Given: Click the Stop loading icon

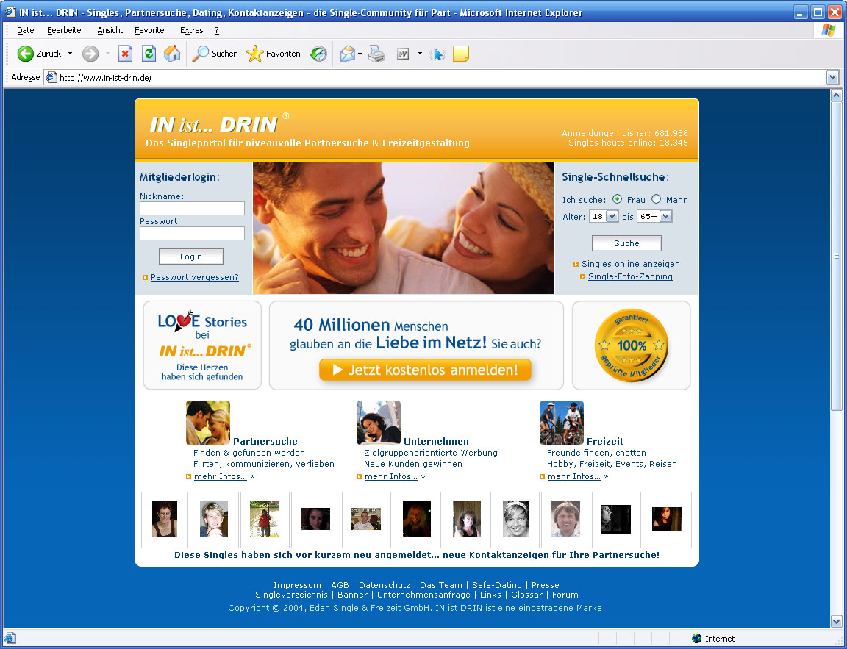Looking at the screenshot, I should (125, 54).
